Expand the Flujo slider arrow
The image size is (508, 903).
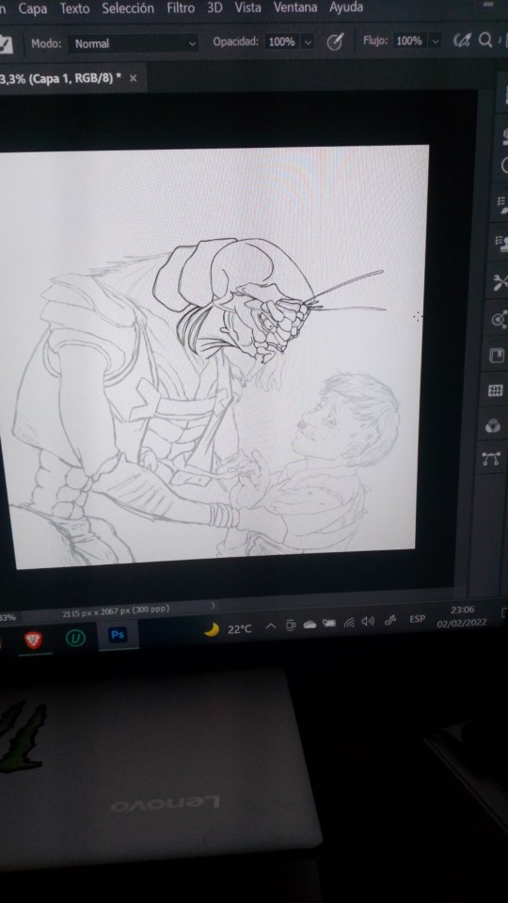435,40
